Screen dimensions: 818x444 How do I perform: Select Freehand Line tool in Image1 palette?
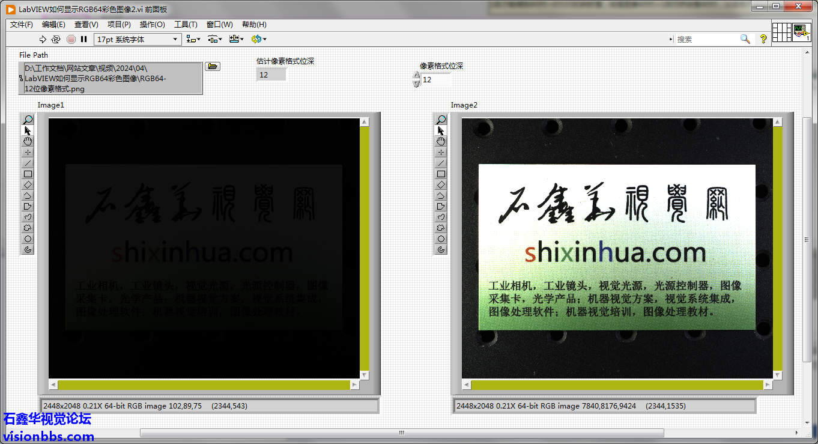pyautogui.click(x=28, y=217)
